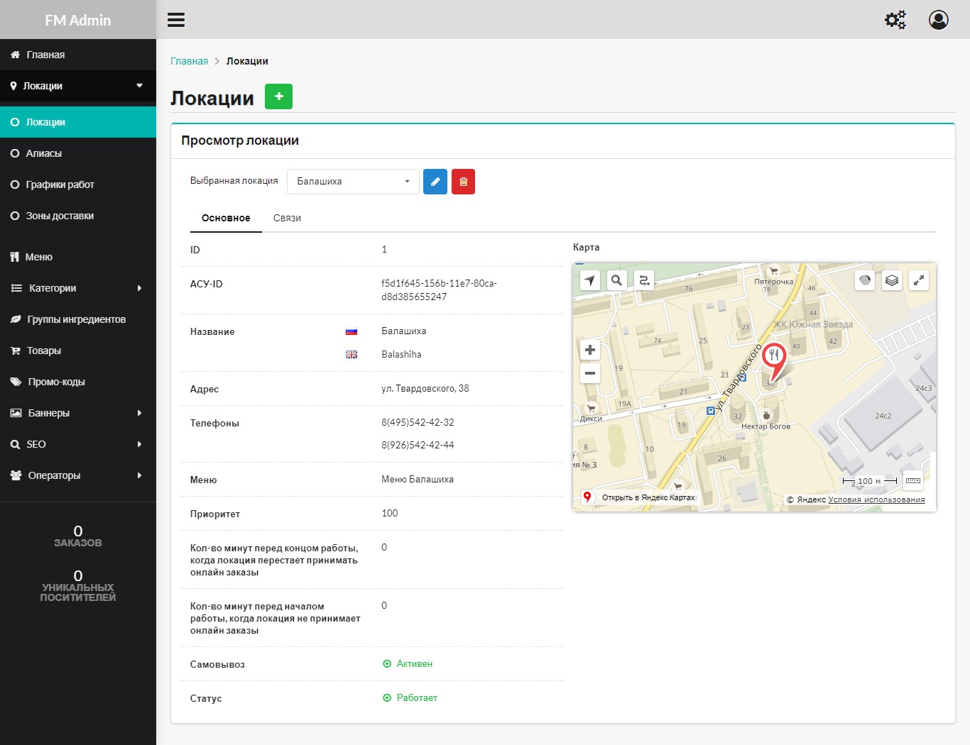970x745 pixels.
Task: Click the Главная breadcrumb link
Action: click(x=189, y=61)
